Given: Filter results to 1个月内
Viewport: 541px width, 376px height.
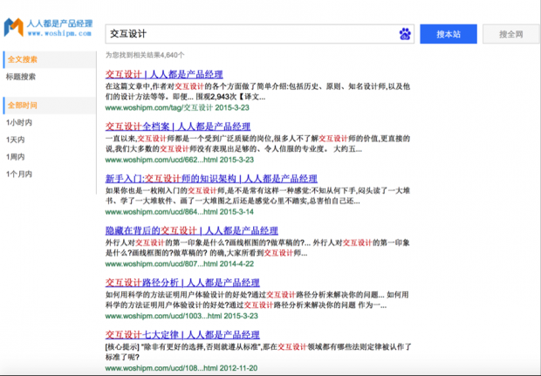Looking at the screenshot, I should [x=19, y=174].
